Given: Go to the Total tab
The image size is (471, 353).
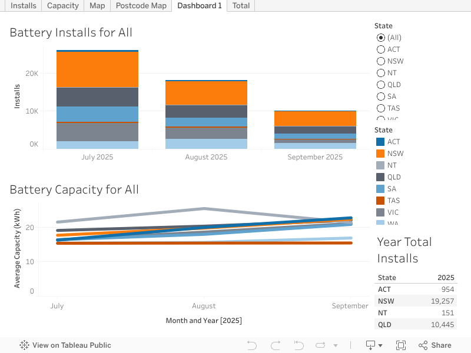Looking at the screenshot, I should [x=241, y=6].
